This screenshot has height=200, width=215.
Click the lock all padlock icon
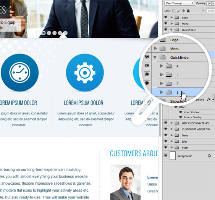coord(188,11)
